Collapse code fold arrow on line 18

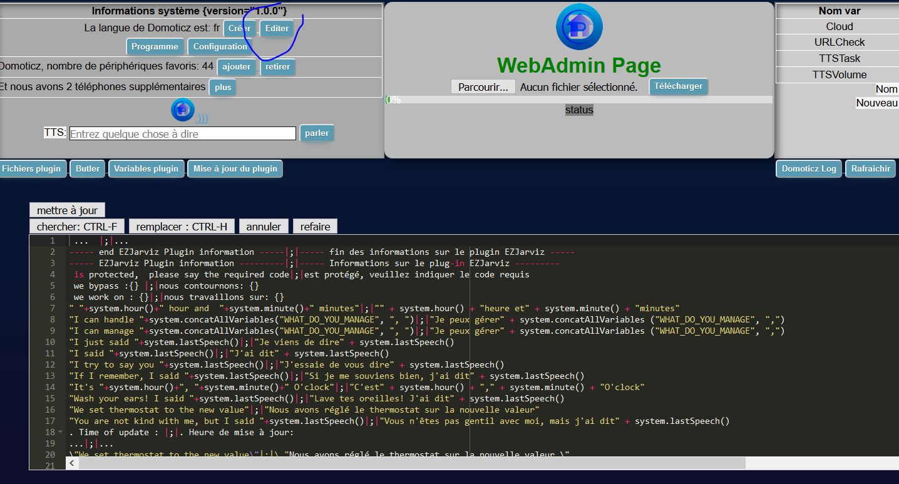[x=61, y=433]
